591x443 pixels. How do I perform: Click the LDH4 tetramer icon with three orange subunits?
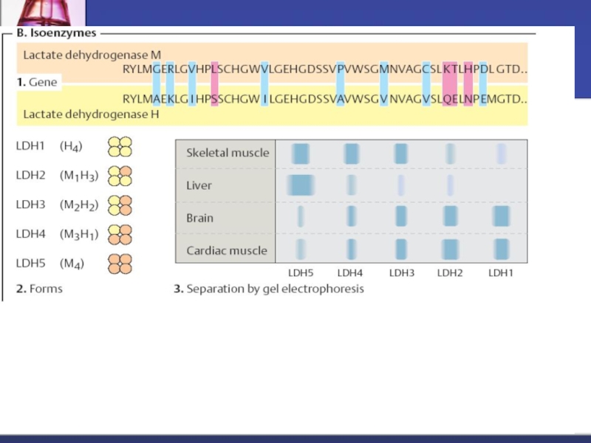pyautogui.click(x=120, y=235)
